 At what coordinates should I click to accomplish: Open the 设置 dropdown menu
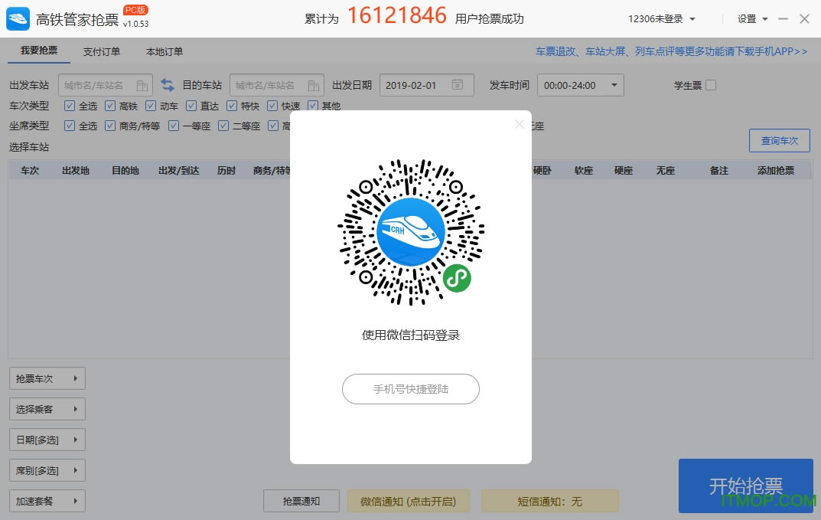[x=752, y=19]
